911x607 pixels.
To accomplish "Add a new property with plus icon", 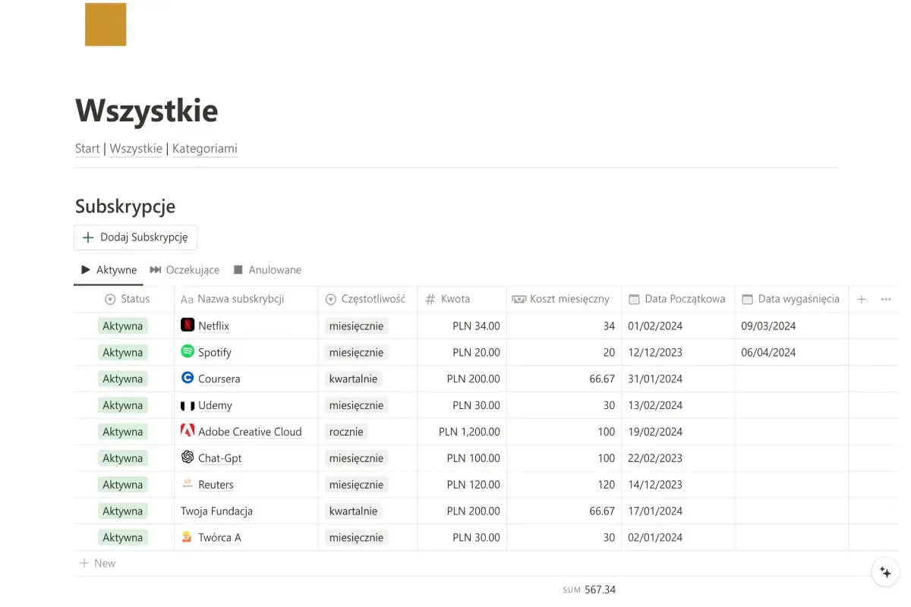I will click(x=862, y=300).
